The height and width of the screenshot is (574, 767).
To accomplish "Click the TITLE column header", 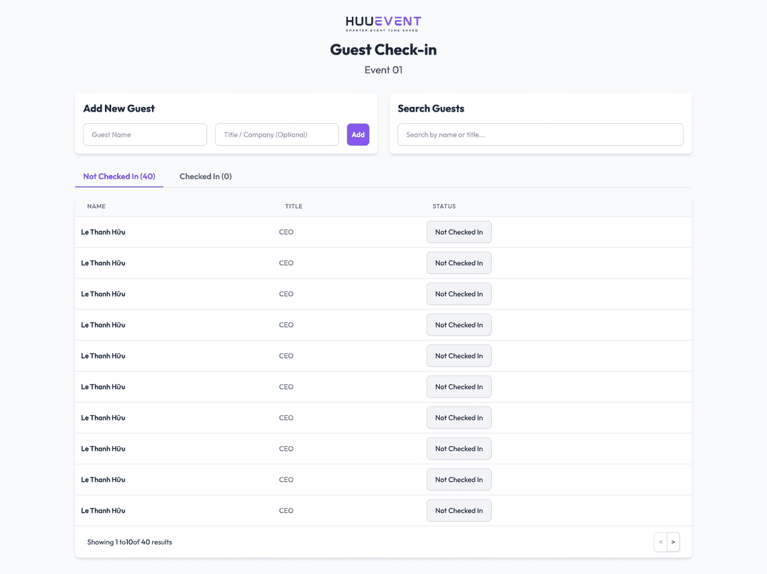I will [x=293, y=206].
